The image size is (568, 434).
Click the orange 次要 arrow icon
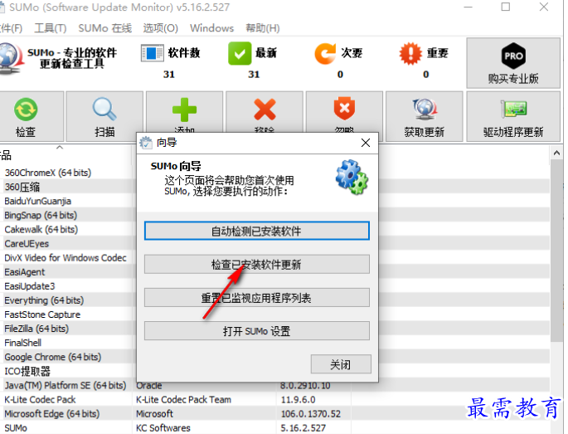point(325,53)
